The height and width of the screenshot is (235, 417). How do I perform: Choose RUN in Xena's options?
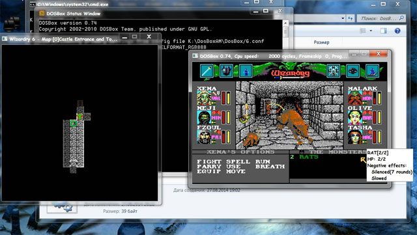(263, 161)
